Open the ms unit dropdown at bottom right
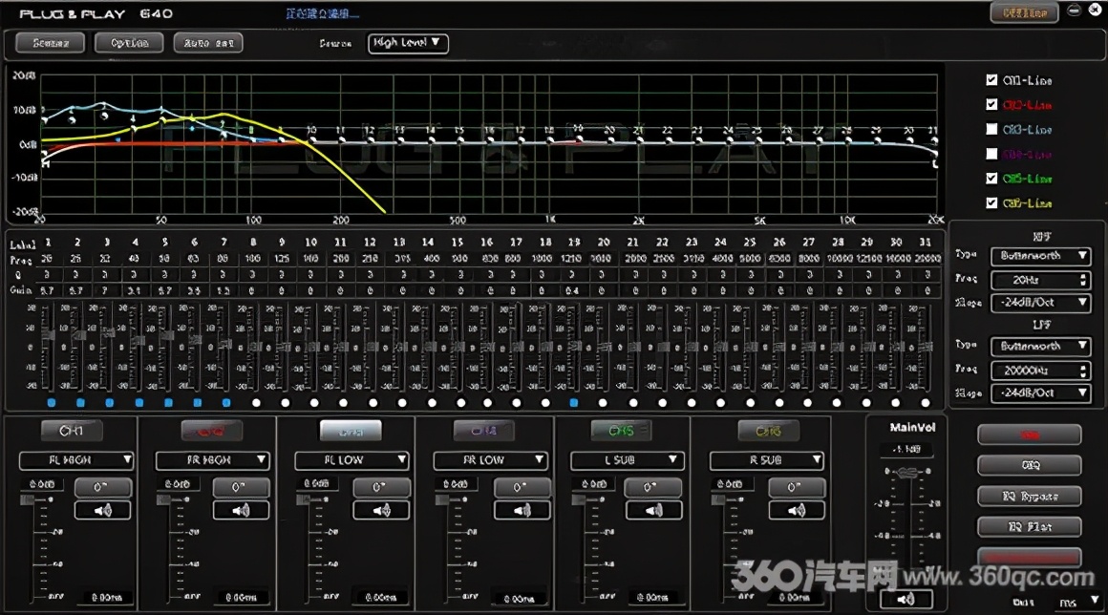The width and height of the screenshot is (1108, 615). [1079, 603]
